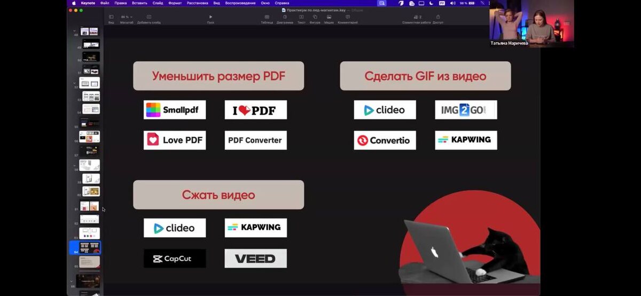Click Add Slide (Добавить слайд) button
The height and width of the screenshot is (296, 641).
point(148,19)
